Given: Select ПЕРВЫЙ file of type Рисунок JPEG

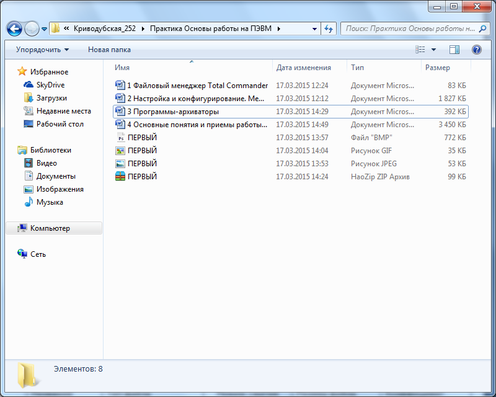Looking at the screenshot, I should tap(142, 163).
